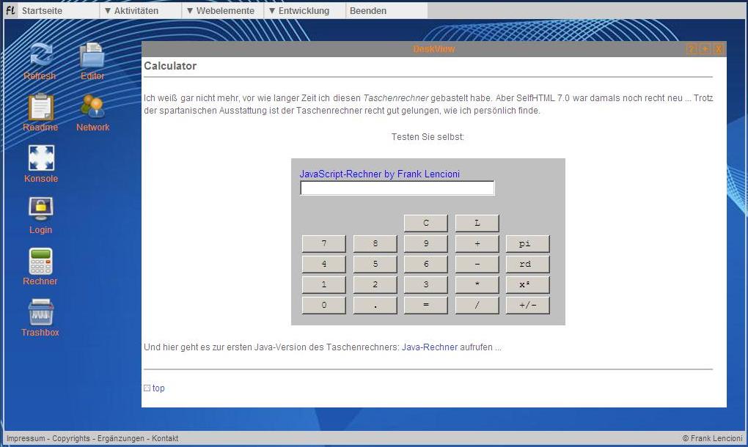
Task: Open the Network desktop icon
Action: [92, 108]
